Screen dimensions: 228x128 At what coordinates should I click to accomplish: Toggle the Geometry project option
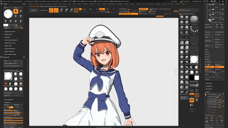pos(209,67)
